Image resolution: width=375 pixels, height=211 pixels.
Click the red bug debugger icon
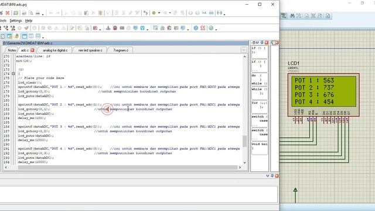(115, 28)
